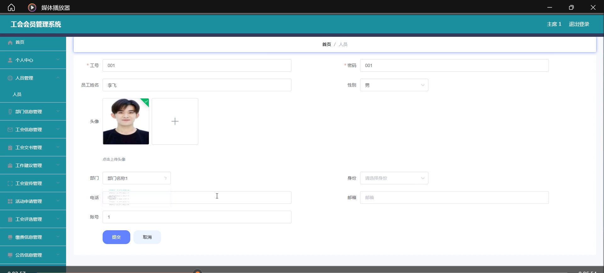
Task: Expand the 工会信息管理 chevron
Action: (58, 129)
